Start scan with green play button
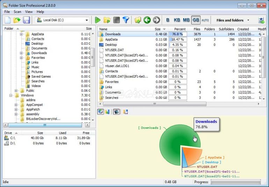 tap(97, 20)
